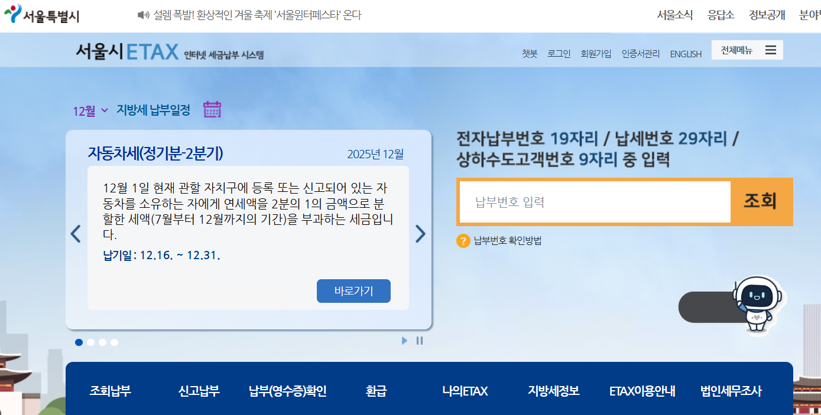Click the speaker announcement icon
Image resolution: width=821 pixels, height=415 pixels.
[x=143, y=15]
